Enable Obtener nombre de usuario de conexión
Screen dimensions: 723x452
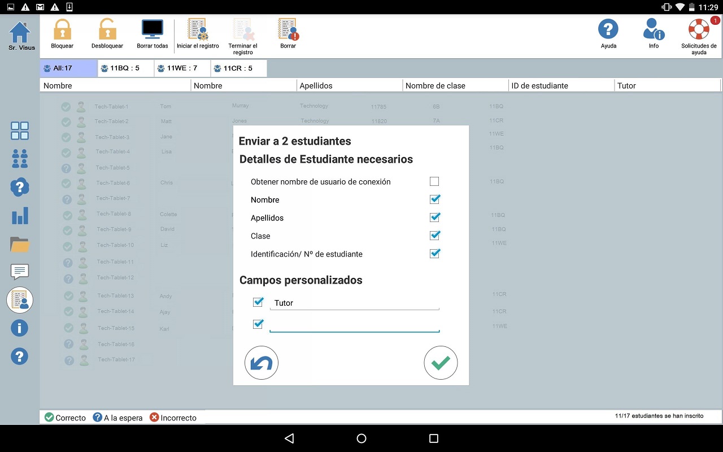click(x=434, y=181)
